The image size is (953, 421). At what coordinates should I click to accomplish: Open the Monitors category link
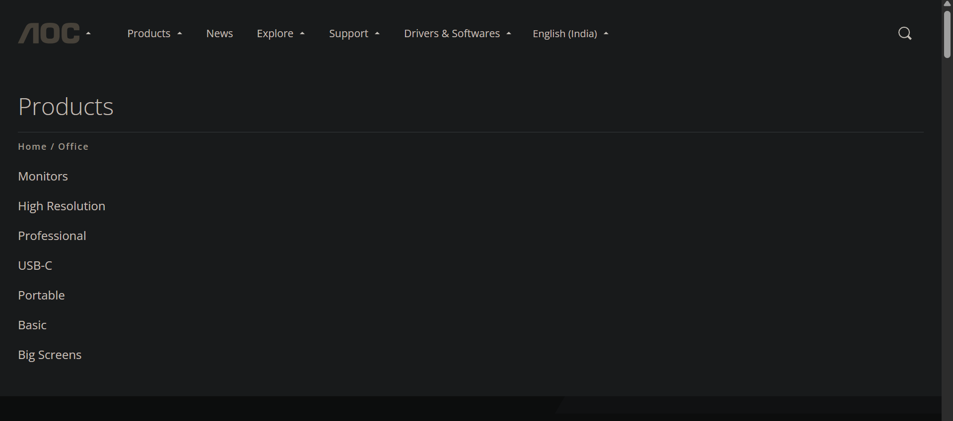(43, 176)
